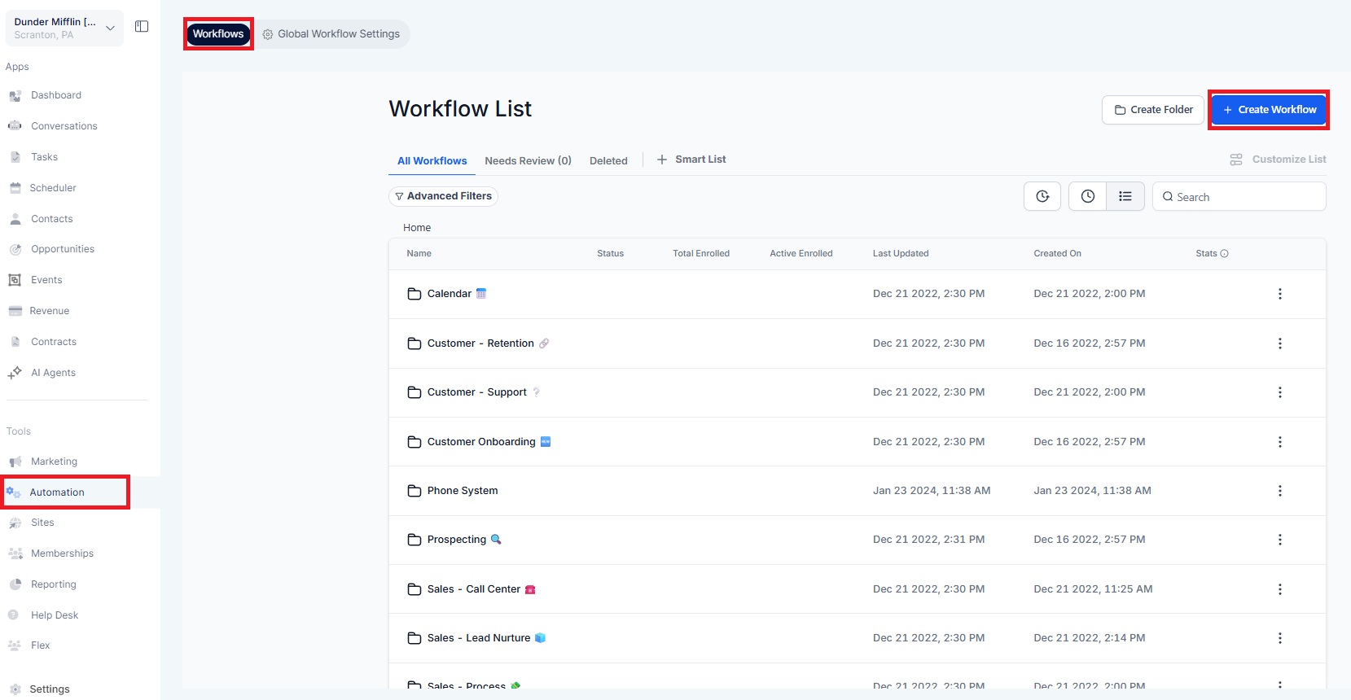
Task: Switch to Needs Review (0) tab
Action: 528,161
